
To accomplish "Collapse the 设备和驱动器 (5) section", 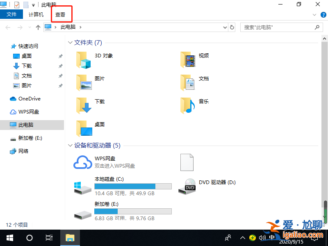I will tap(70, 146).
